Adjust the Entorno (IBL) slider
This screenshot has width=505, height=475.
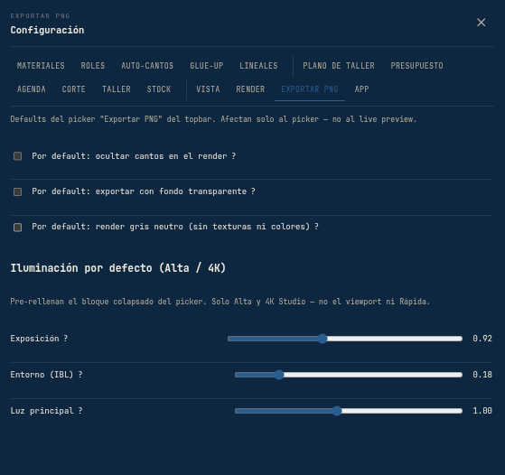(349, 375)
